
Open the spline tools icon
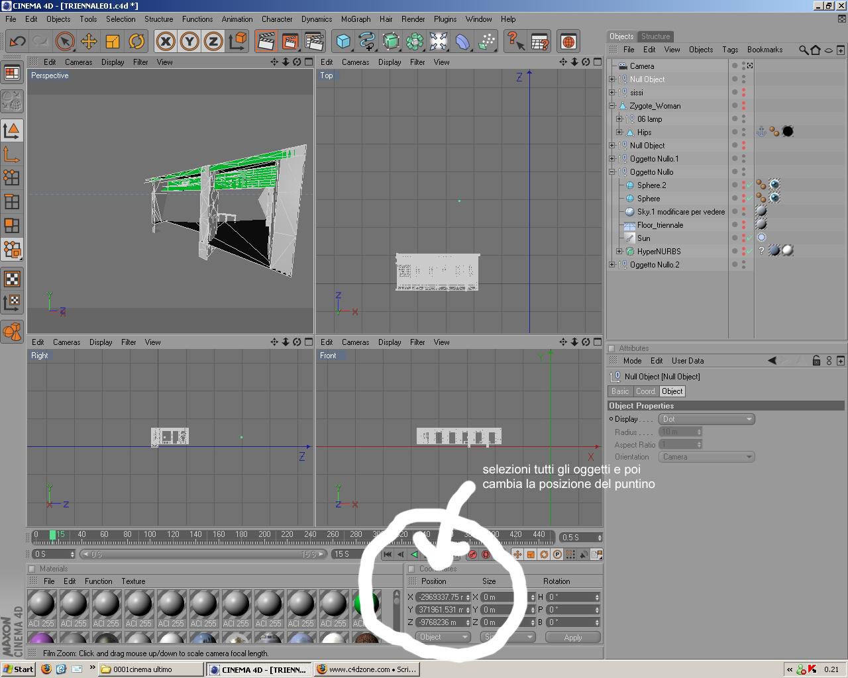(367, 42)
